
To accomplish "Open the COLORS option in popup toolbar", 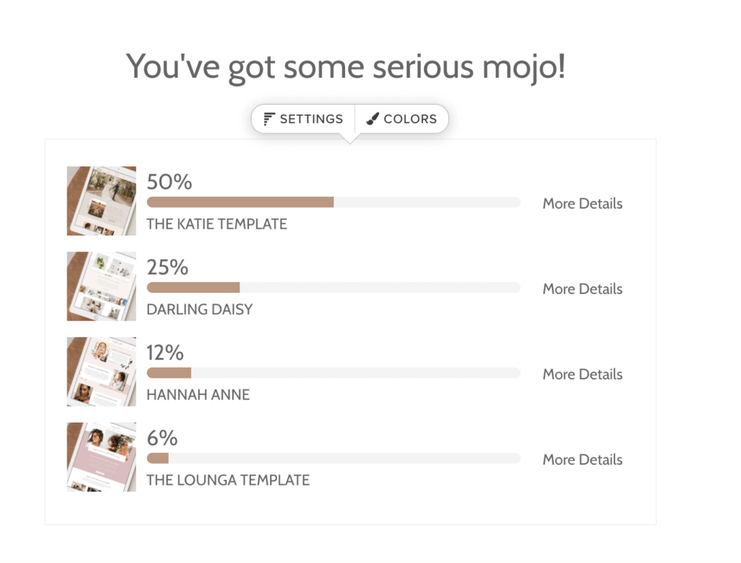I will (401, 119).
